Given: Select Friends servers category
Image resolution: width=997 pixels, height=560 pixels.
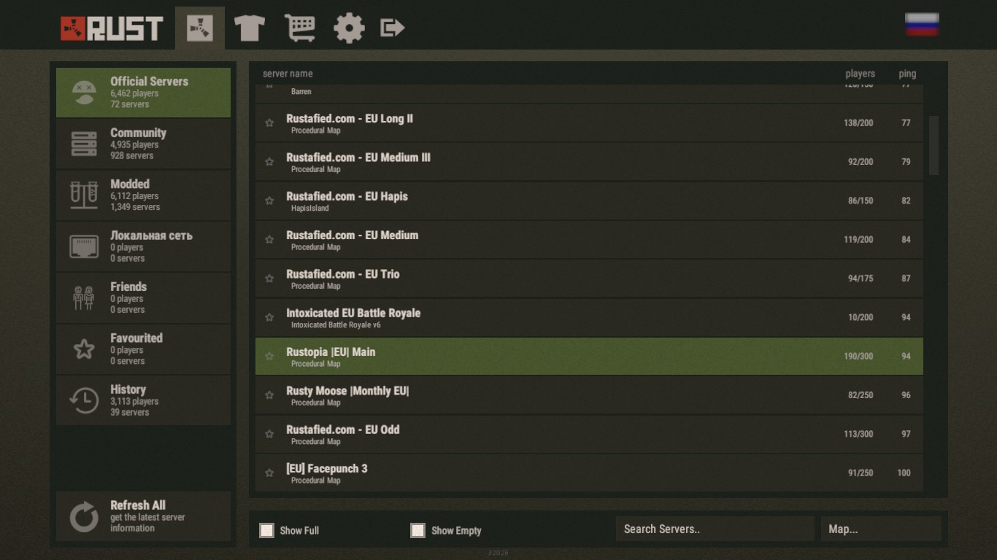Looking at the screenshot, I should coord(144,297).
